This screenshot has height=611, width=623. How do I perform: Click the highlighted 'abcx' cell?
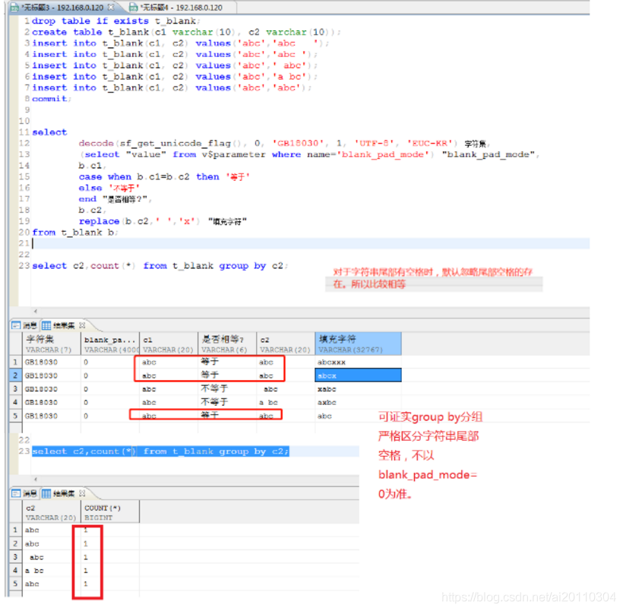359,375
